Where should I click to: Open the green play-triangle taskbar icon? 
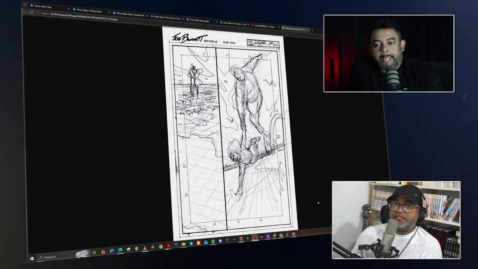[x=248, y=238]
